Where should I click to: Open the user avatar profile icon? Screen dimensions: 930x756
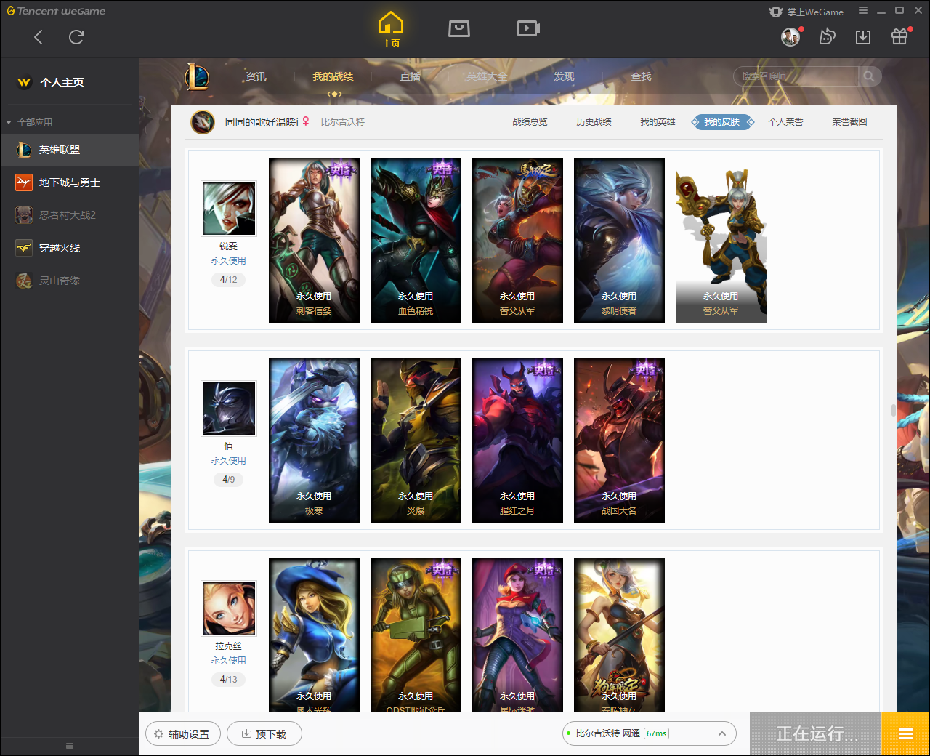[790, 36]
